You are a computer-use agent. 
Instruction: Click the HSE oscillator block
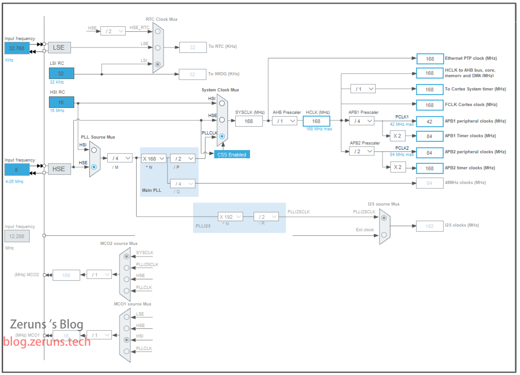coord(59,169)
